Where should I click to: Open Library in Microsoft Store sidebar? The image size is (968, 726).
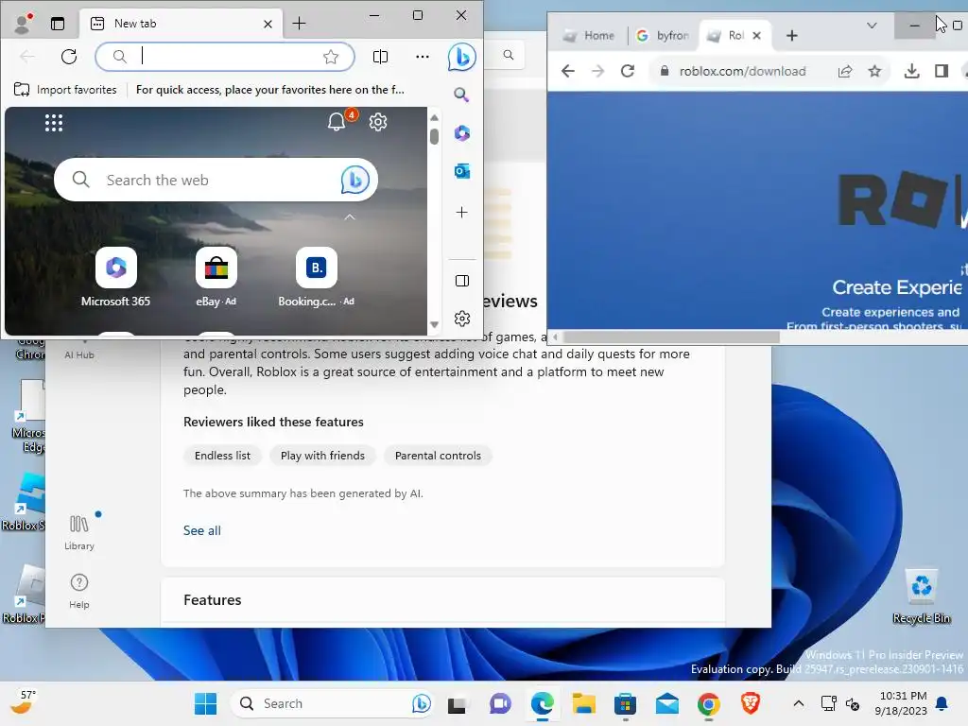point(79,532)
